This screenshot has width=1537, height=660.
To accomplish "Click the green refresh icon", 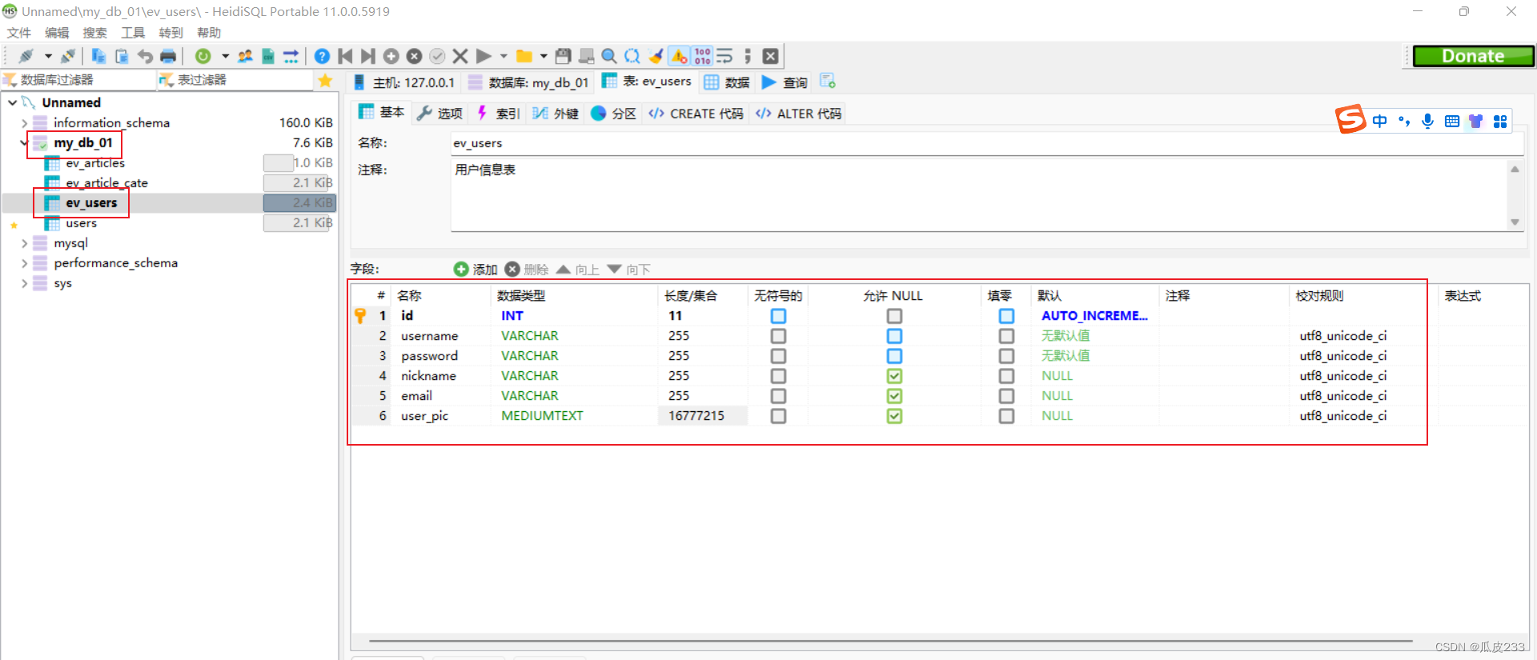I will click(203, 56).
